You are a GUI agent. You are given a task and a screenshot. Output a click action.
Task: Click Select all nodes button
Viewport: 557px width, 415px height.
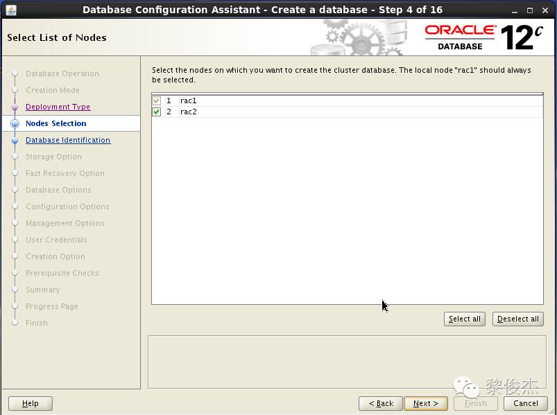pyautogui.click(x=464, y=319)
